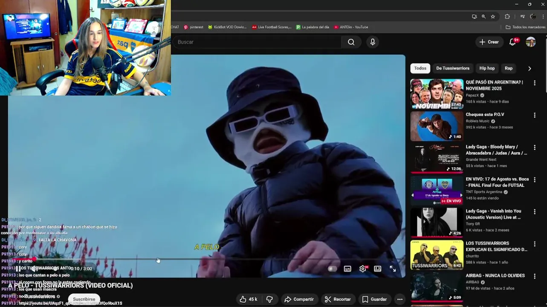Click the youtu.be link in chat
The image size is (547, 307).
(x=70, y=303)
